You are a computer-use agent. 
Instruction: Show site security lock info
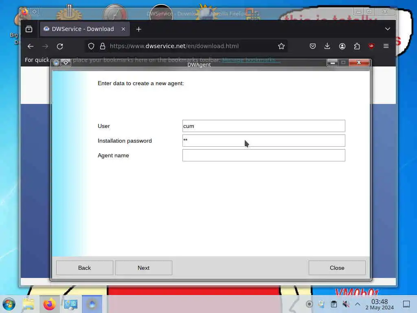tap(102, 46)
